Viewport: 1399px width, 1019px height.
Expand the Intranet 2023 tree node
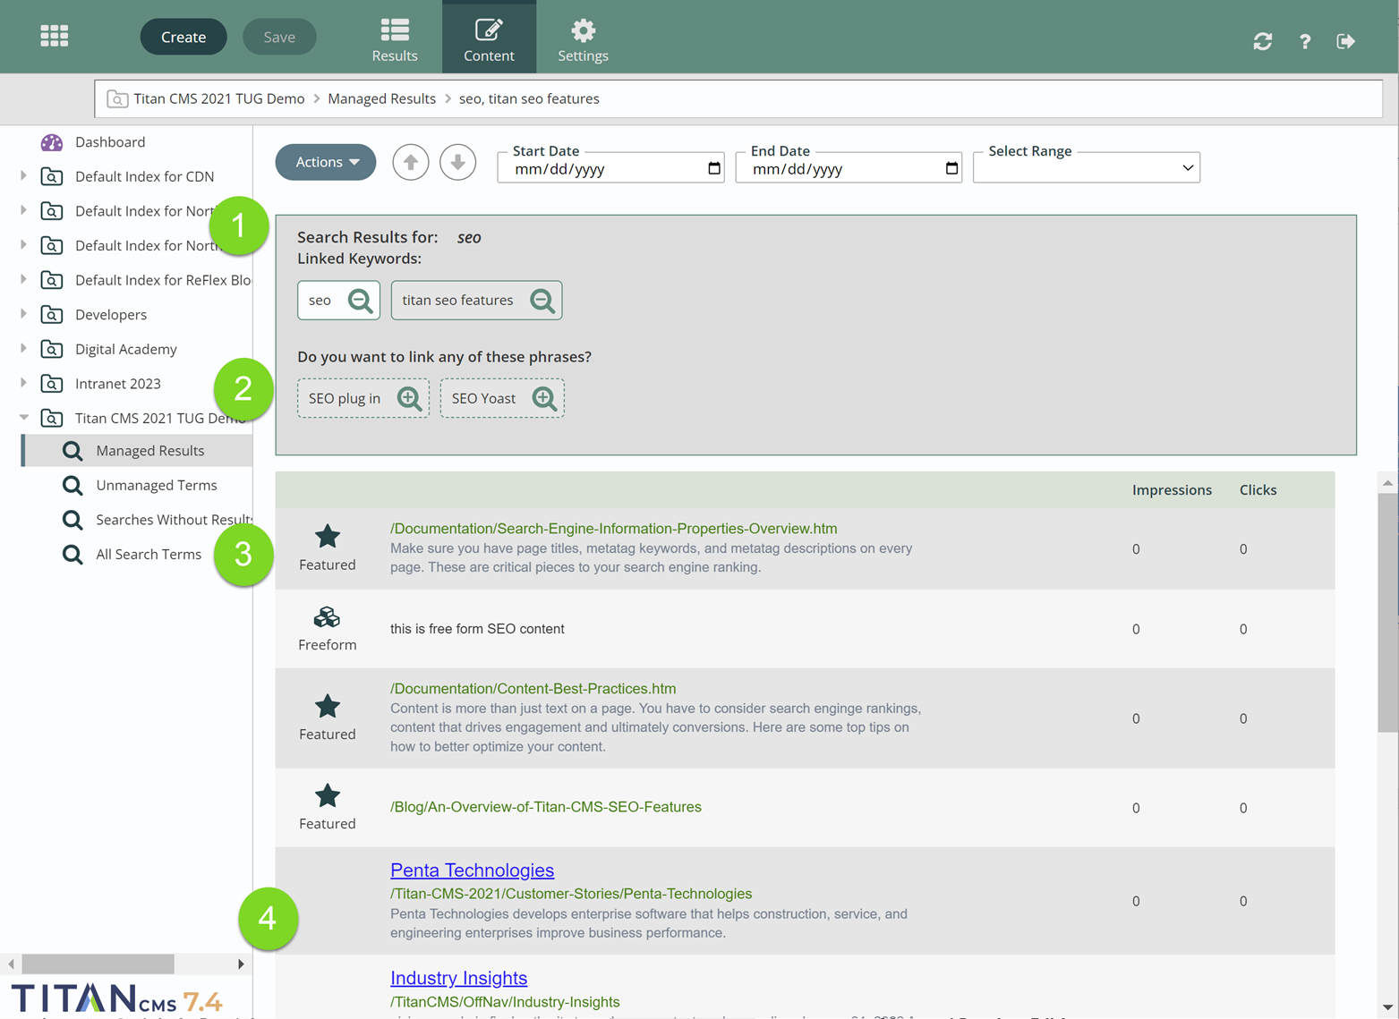tap(23, 383)
